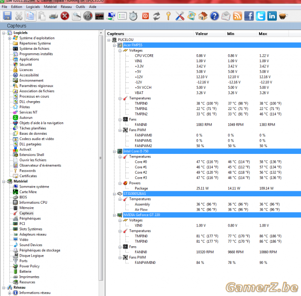Screen dimensions: 301x296
Task: Collapse the PUCELOU root sensor node
Action: click(109, 40)
